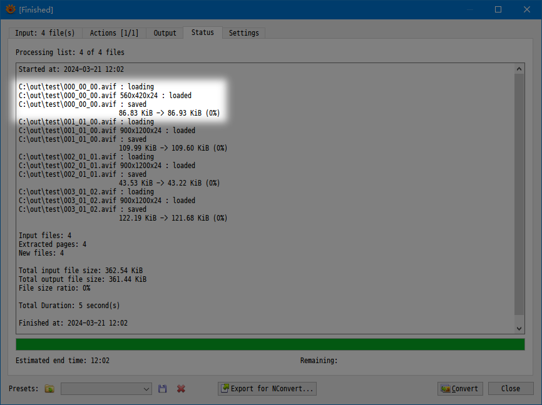Viewport: 542px width, 405px height.
Task: Click 'Total input file size: 362.54 KiB'
Action: (x=81, y=271)
